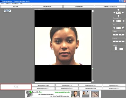The image size is (126, 98).
Task: Select the Passbild format button
Action: pyautogui.click(x=16, y=87)
